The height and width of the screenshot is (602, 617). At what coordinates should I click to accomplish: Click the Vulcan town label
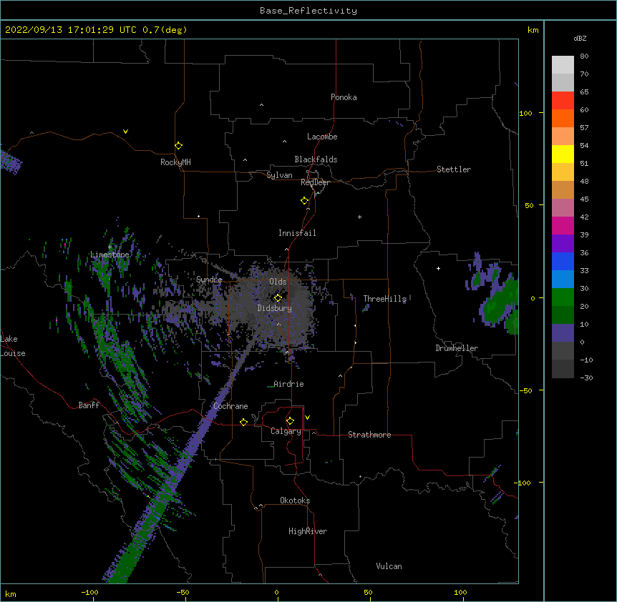click(389, 566)
